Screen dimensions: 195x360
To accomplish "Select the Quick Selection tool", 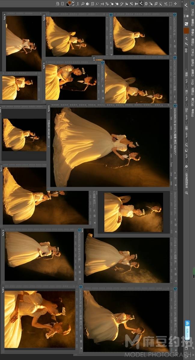I will pos(161,4).
